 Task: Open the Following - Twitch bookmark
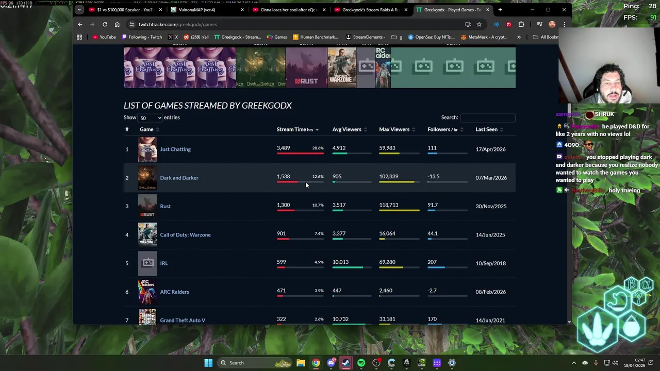tap(142, 37)
